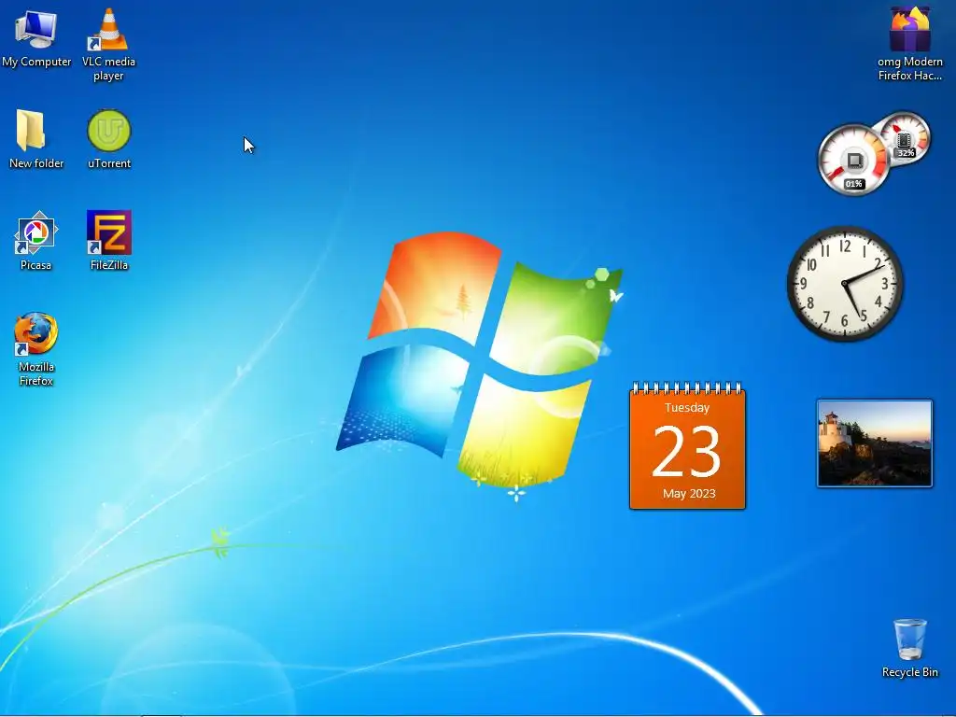Click the 'Tuesday' text on calendar gadget
This screenshot has width=956, height=717.
(687, 407)
